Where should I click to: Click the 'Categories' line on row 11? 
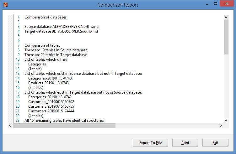click(37, 64)
